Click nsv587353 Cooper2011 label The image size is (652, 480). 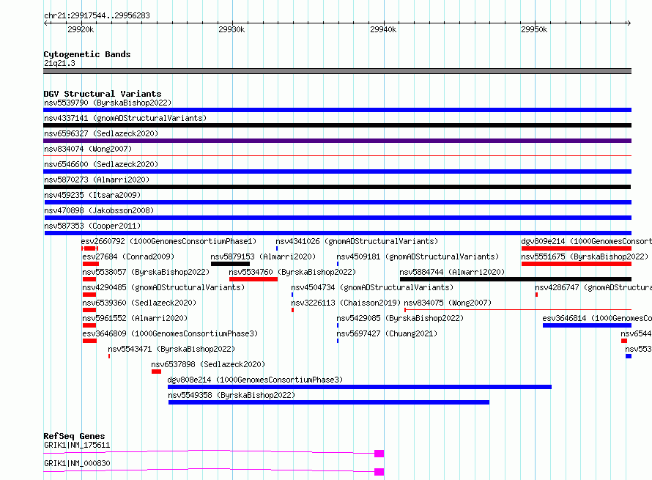click(x=92, y=226)
